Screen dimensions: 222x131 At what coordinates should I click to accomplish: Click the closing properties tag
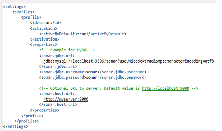click(45, 110)
